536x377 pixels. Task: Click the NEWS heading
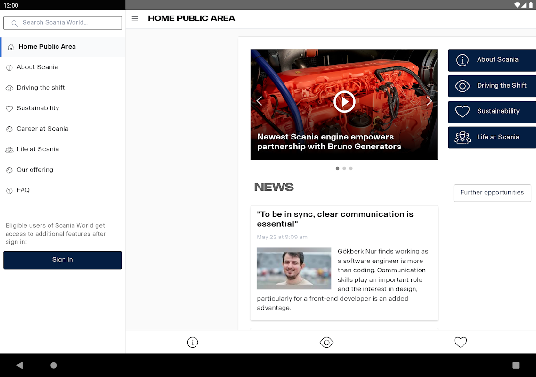click(274, 187)
